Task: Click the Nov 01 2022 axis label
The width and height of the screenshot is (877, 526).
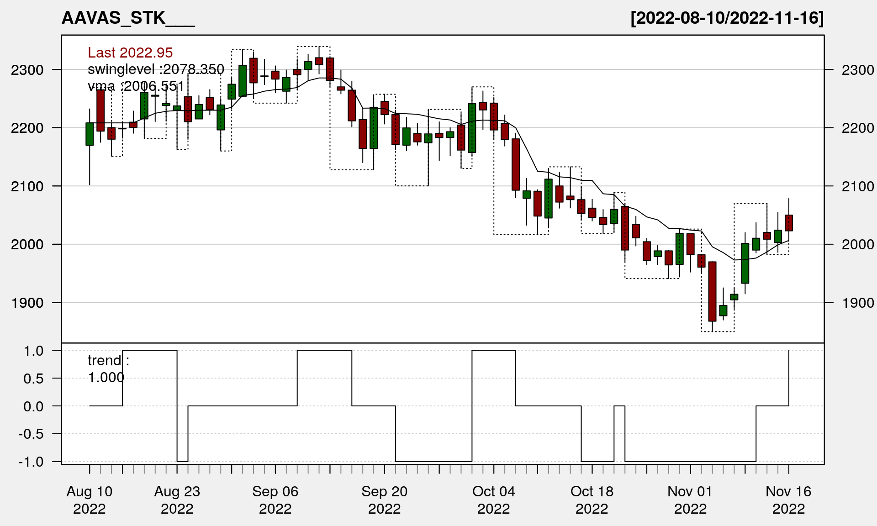Action: click(690, 500)
